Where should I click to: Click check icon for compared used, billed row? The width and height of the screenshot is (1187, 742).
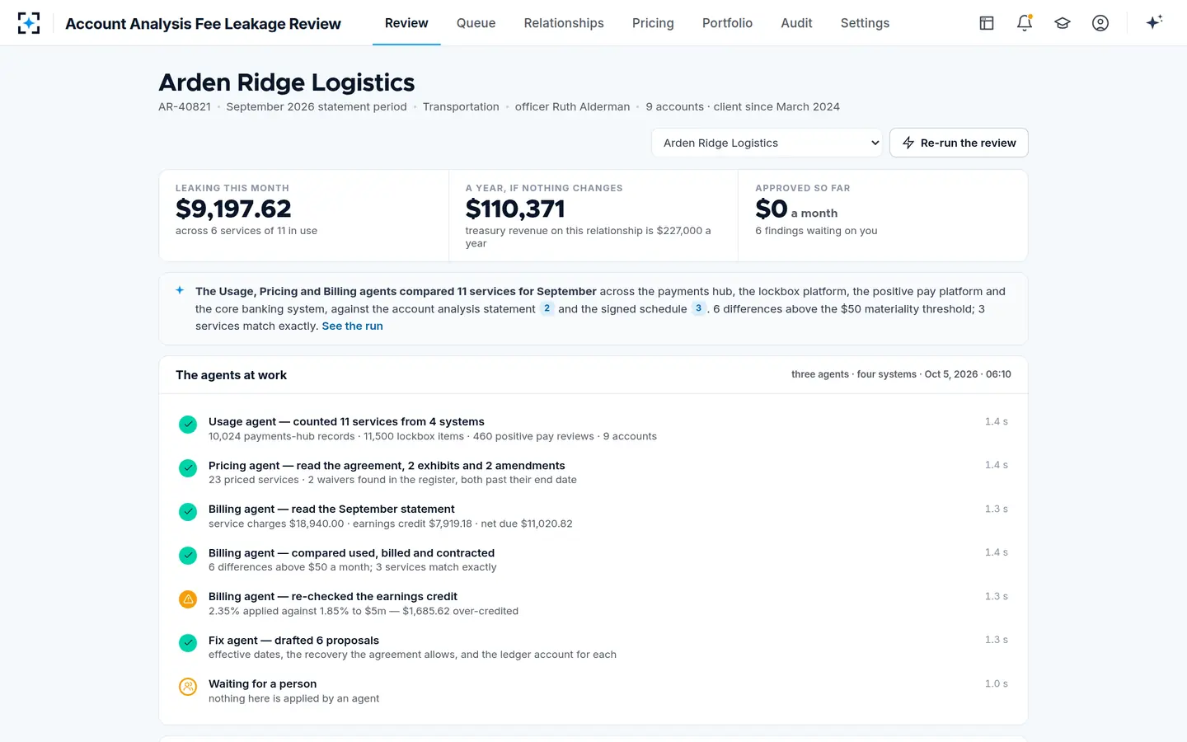click(x=188, y=556)
